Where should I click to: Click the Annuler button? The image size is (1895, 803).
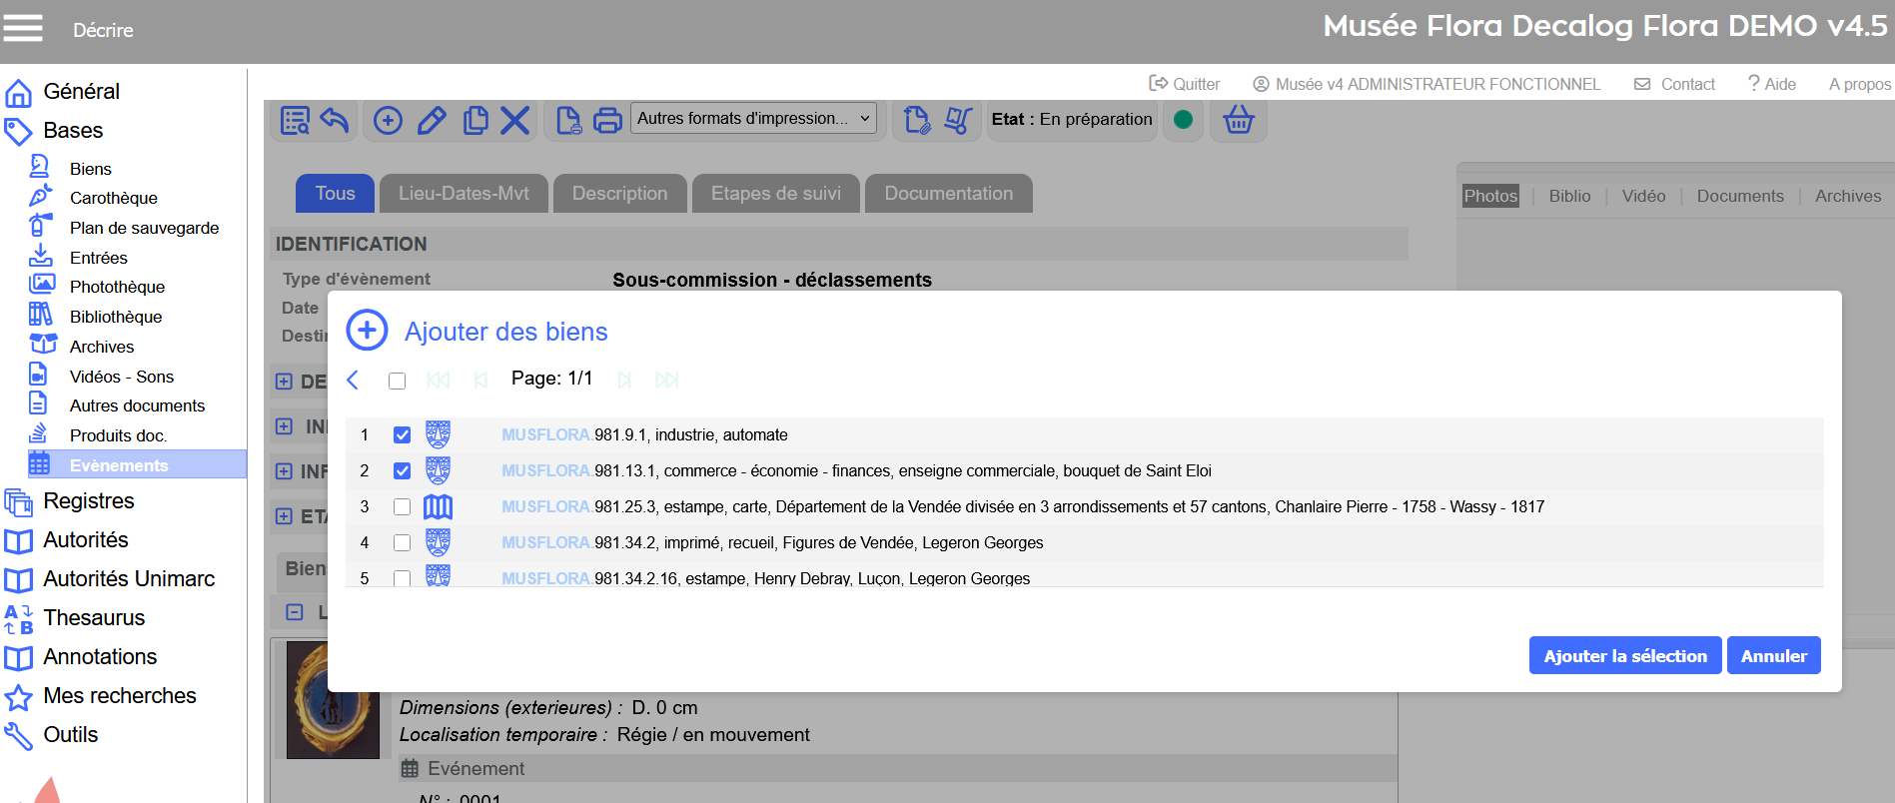click(x=1773, y=656)
